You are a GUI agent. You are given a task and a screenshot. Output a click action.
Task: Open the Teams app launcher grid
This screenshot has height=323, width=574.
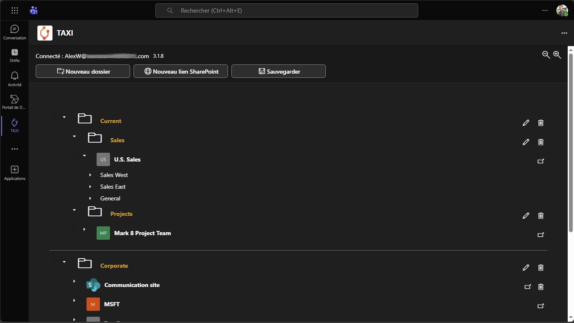click(x=15, y=11)
